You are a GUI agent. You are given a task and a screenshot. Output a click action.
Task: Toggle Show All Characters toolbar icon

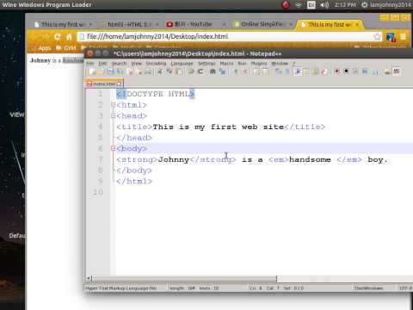(x=287, y=71)
